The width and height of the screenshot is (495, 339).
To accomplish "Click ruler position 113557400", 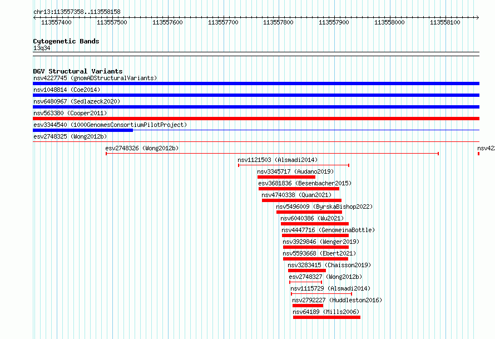I will [56, 22].
